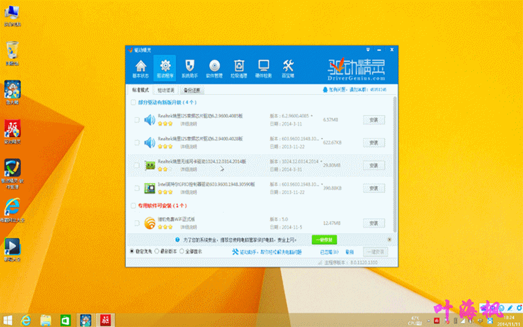
Task: Expand version dropdown for 1024.12.0314.2014 driver
Action: [x=321, y=162]
